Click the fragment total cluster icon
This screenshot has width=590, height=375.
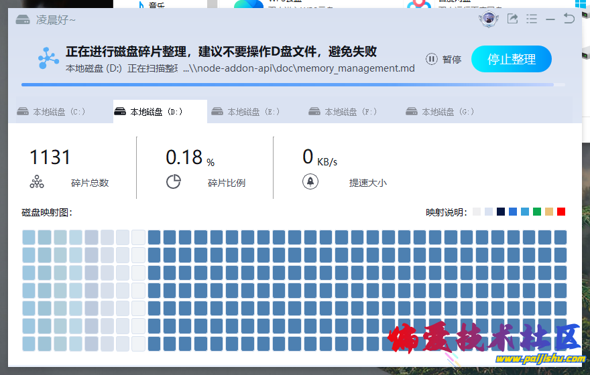click(36, 182)
